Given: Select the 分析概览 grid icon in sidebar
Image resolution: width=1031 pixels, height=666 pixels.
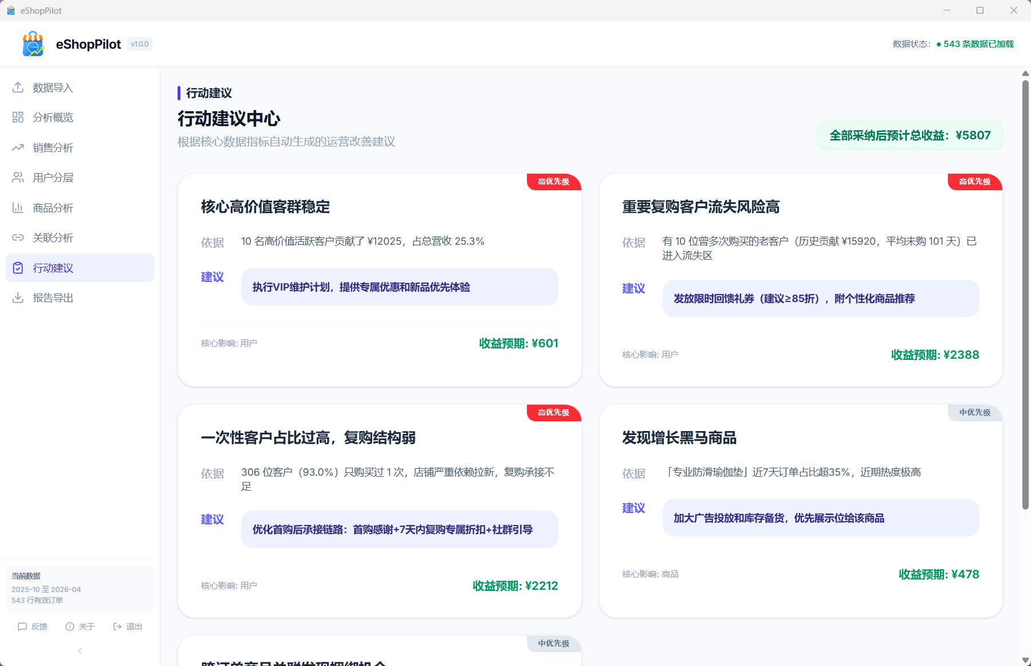Looking at the screenshot, I should [18, 117].
